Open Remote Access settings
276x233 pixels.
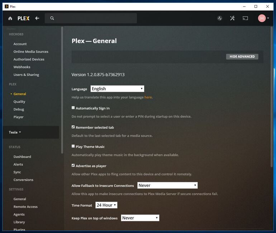25,207
